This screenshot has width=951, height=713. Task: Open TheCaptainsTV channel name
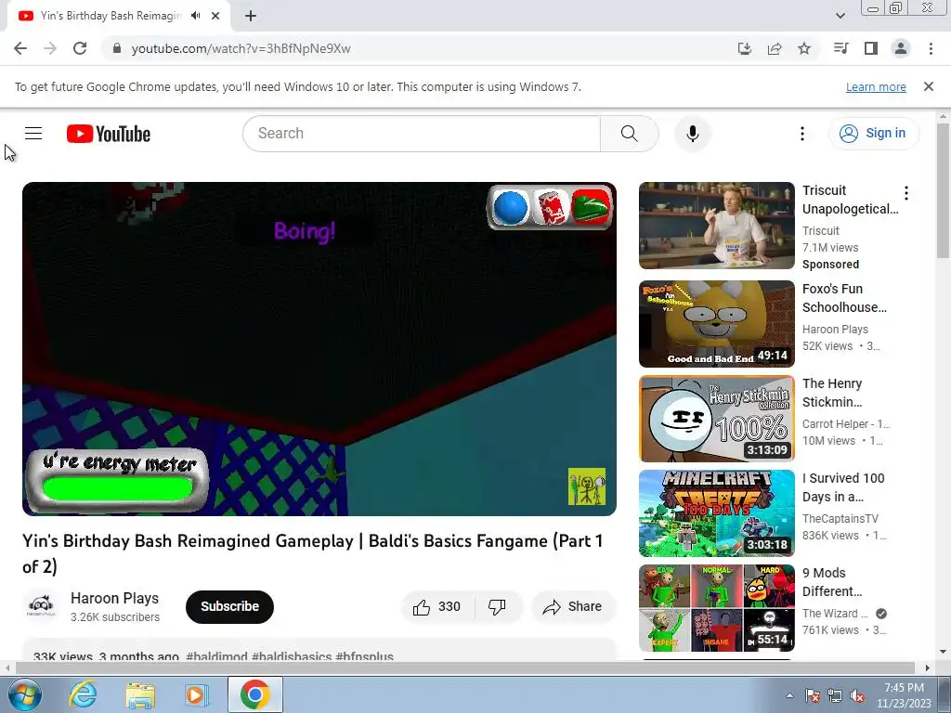point(840,518)
